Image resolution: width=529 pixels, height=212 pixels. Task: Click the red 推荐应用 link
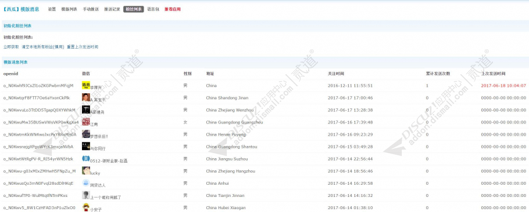(173, 9)
